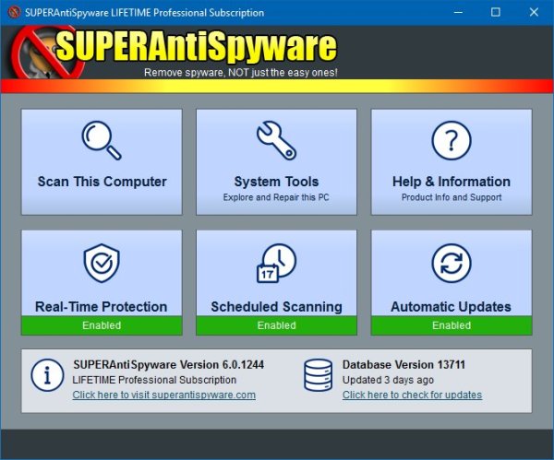This screenshot has height=460, width=554.
Task: Click the question mark help icon
Action: pyautogui.click(x=452, y=140)
